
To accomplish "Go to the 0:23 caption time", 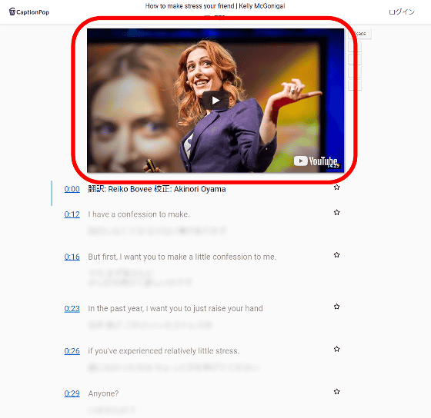I will pyautogui.click(x=72, y=308).
